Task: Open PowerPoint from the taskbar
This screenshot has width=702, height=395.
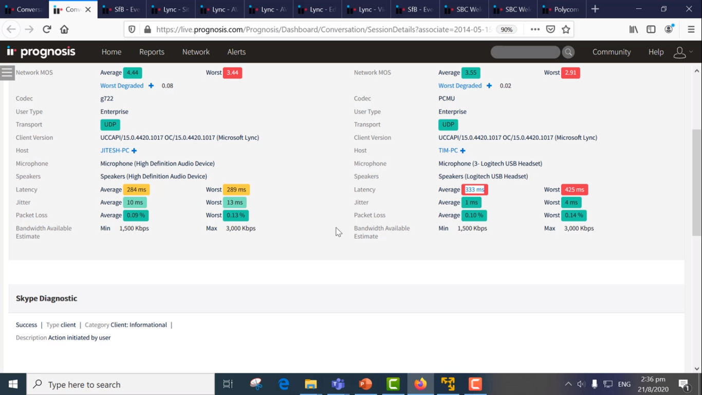Action: pyautogui.click(x=365, y=384)
